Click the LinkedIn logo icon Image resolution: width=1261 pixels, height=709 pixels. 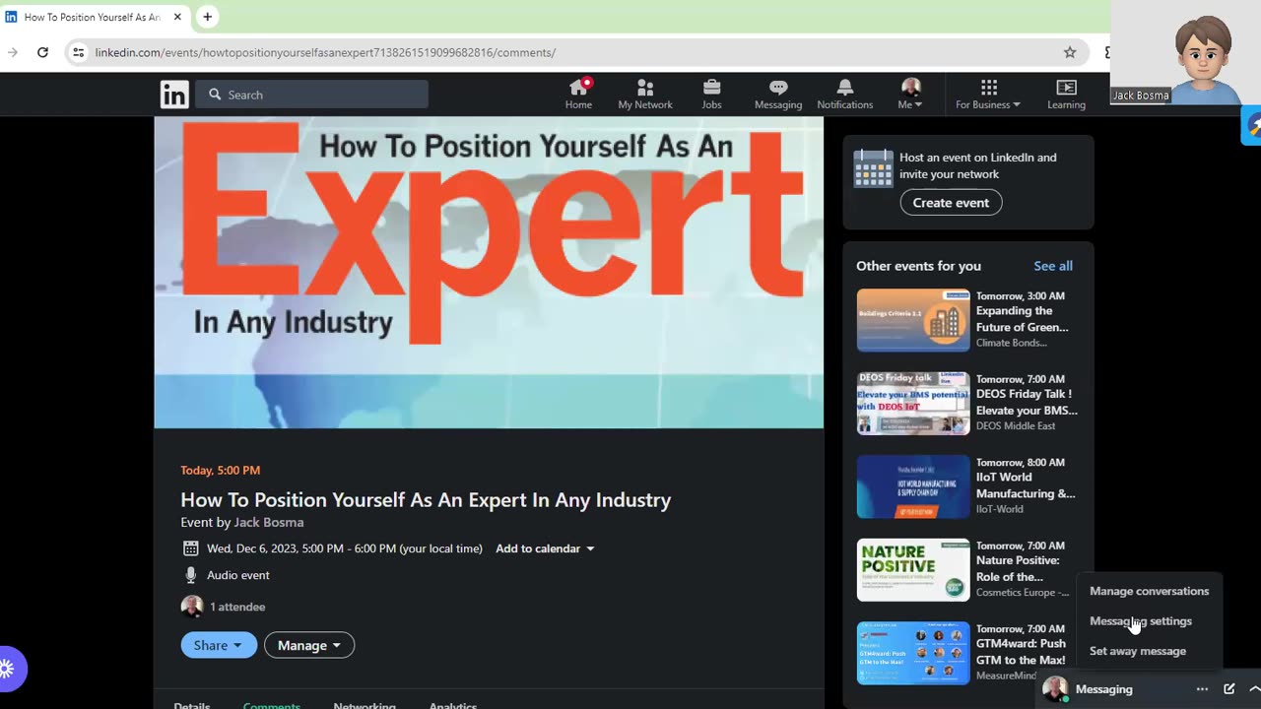[x=174, y=95]
